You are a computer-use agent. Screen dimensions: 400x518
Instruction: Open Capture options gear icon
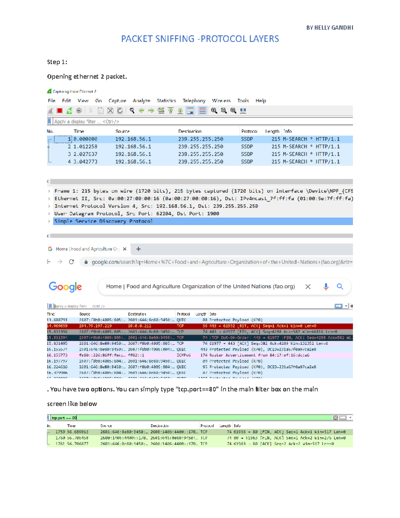[x=79, y=110]
